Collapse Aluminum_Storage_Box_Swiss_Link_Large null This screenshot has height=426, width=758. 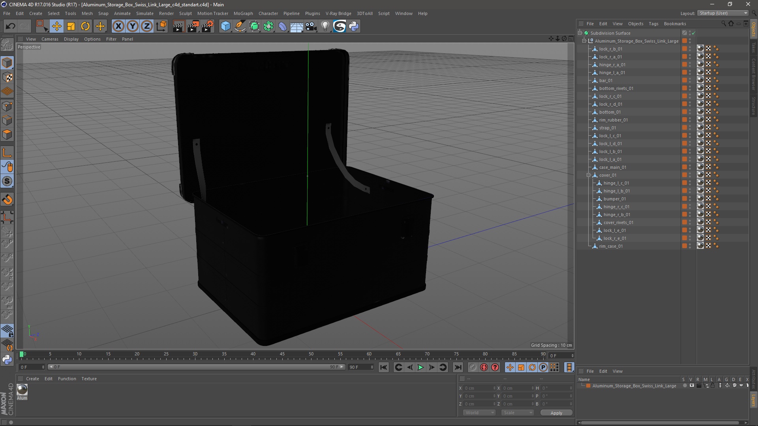584,41
